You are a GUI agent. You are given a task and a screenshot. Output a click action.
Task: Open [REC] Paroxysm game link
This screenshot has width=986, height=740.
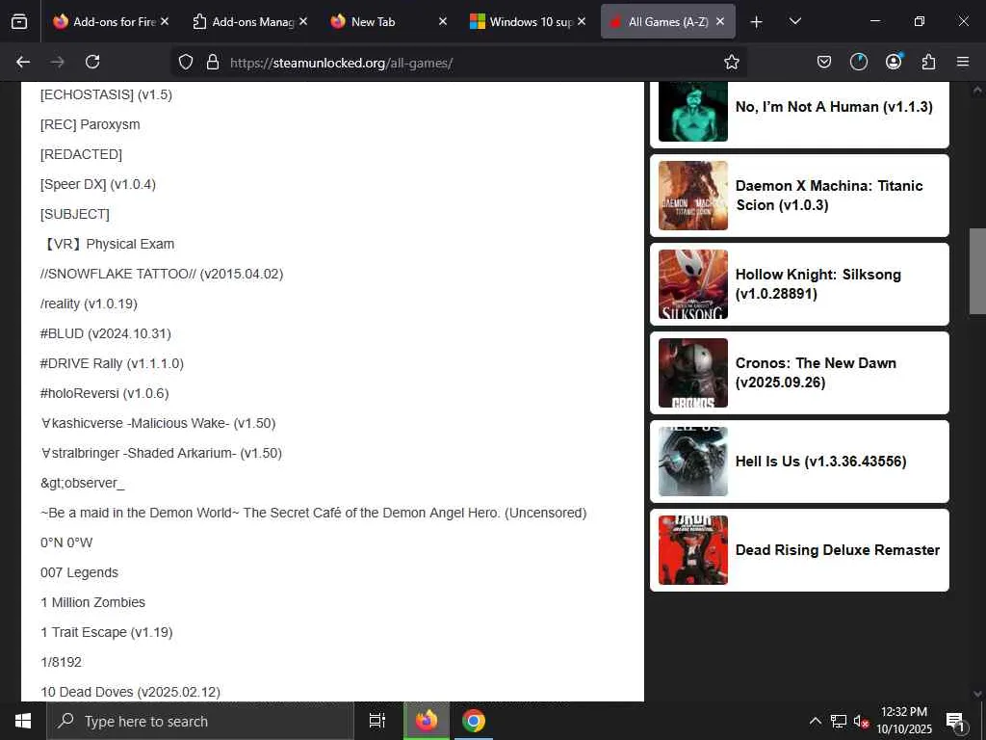90,124
